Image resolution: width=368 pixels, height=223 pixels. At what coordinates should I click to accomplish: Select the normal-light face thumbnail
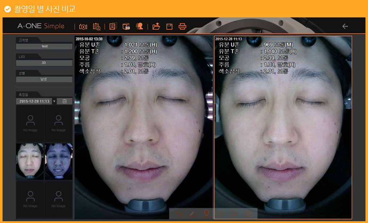point(30,162)
